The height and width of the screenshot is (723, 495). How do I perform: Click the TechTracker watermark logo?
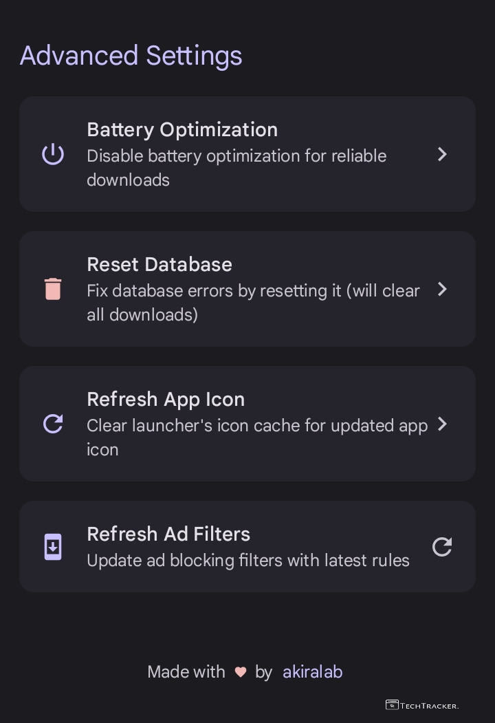point(421,705)
